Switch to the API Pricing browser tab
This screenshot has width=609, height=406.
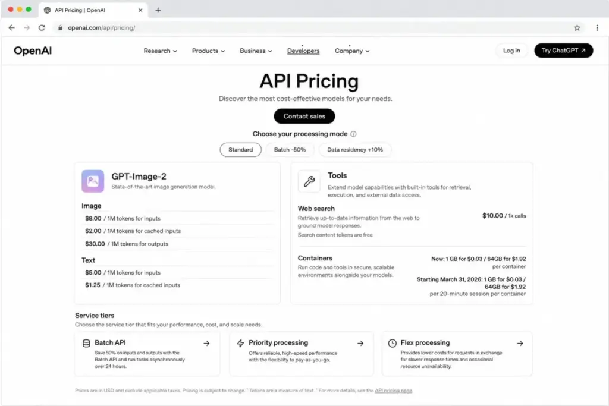click(x=93, y=10)
